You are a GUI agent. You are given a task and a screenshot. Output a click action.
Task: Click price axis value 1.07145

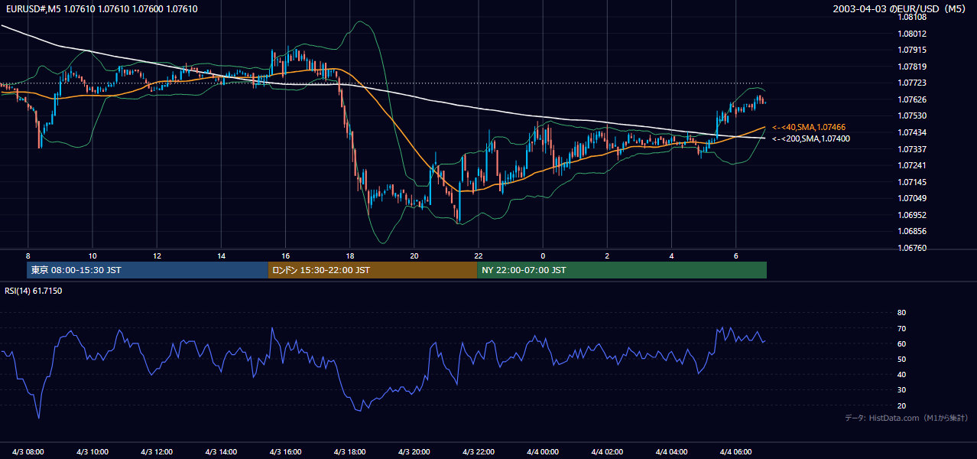(911, 182)
